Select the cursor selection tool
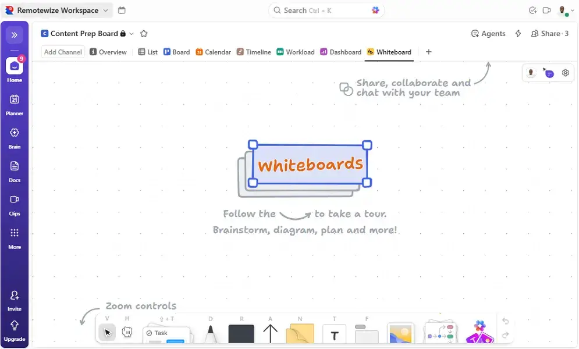 [107, 332]
